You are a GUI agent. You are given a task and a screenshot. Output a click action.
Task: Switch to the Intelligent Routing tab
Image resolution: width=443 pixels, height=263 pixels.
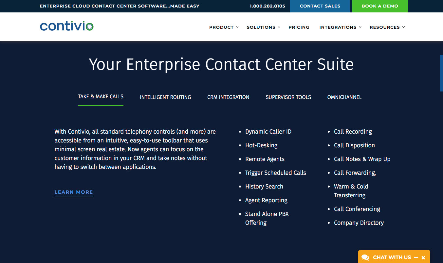pos(165,97)
